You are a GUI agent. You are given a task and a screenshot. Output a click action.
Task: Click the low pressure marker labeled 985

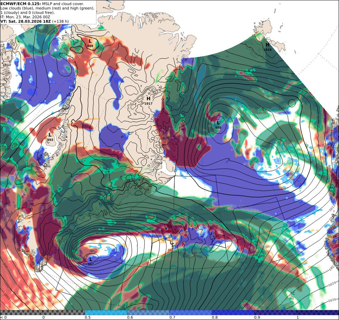pyautogui.click(x=218, y=125)
